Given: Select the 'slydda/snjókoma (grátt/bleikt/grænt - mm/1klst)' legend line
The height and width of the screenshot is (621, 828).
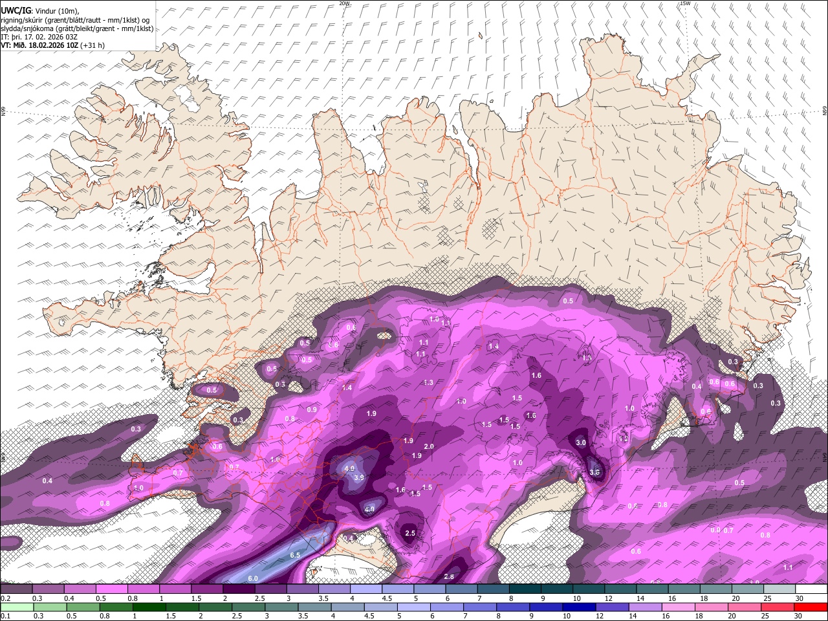Looking at the screenshot, I should (77, 28).
